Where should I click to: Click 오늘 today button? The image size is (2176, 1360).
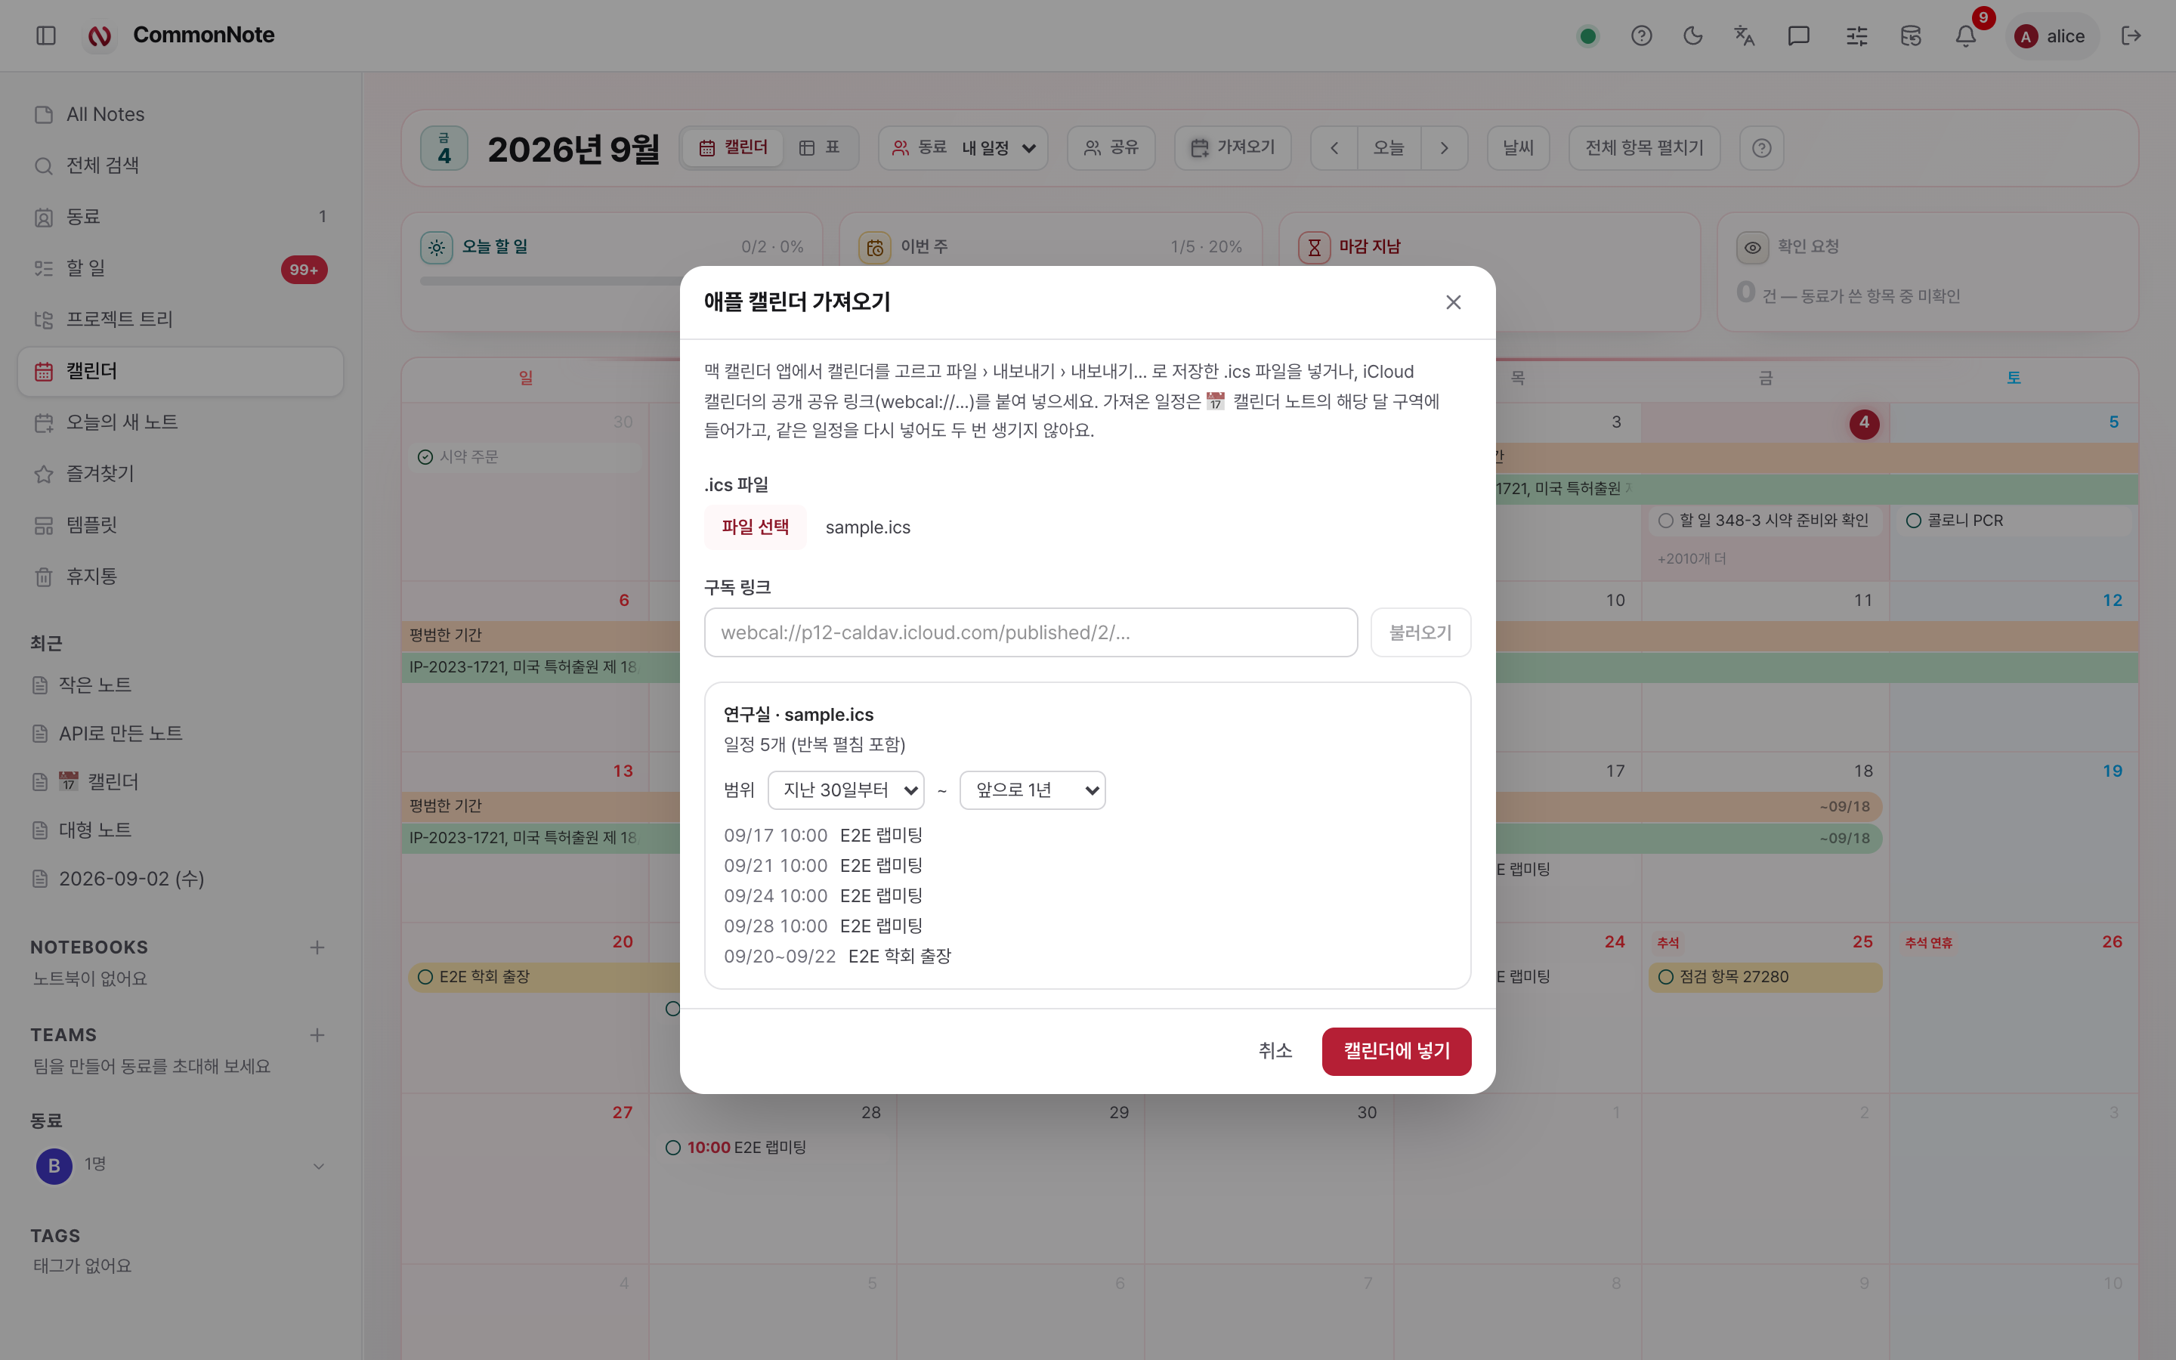point(1389,147)
